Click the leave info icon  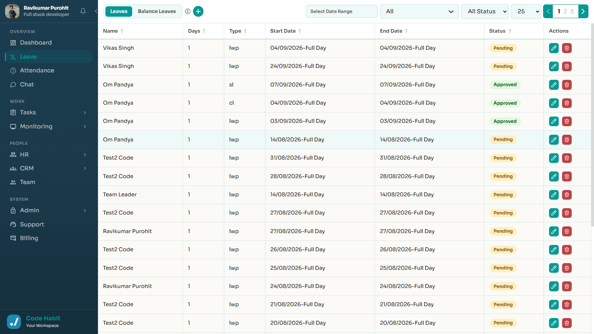[x=188, y=12]
